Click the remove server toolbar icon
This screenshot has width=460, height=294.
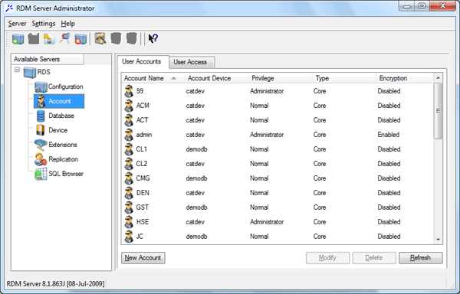coord(80,38)
